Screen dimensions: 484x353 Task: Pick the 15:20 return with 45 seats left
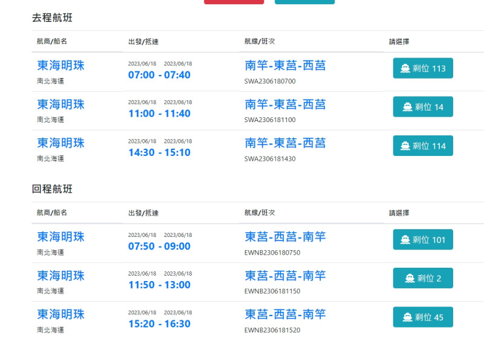[423, 317]
